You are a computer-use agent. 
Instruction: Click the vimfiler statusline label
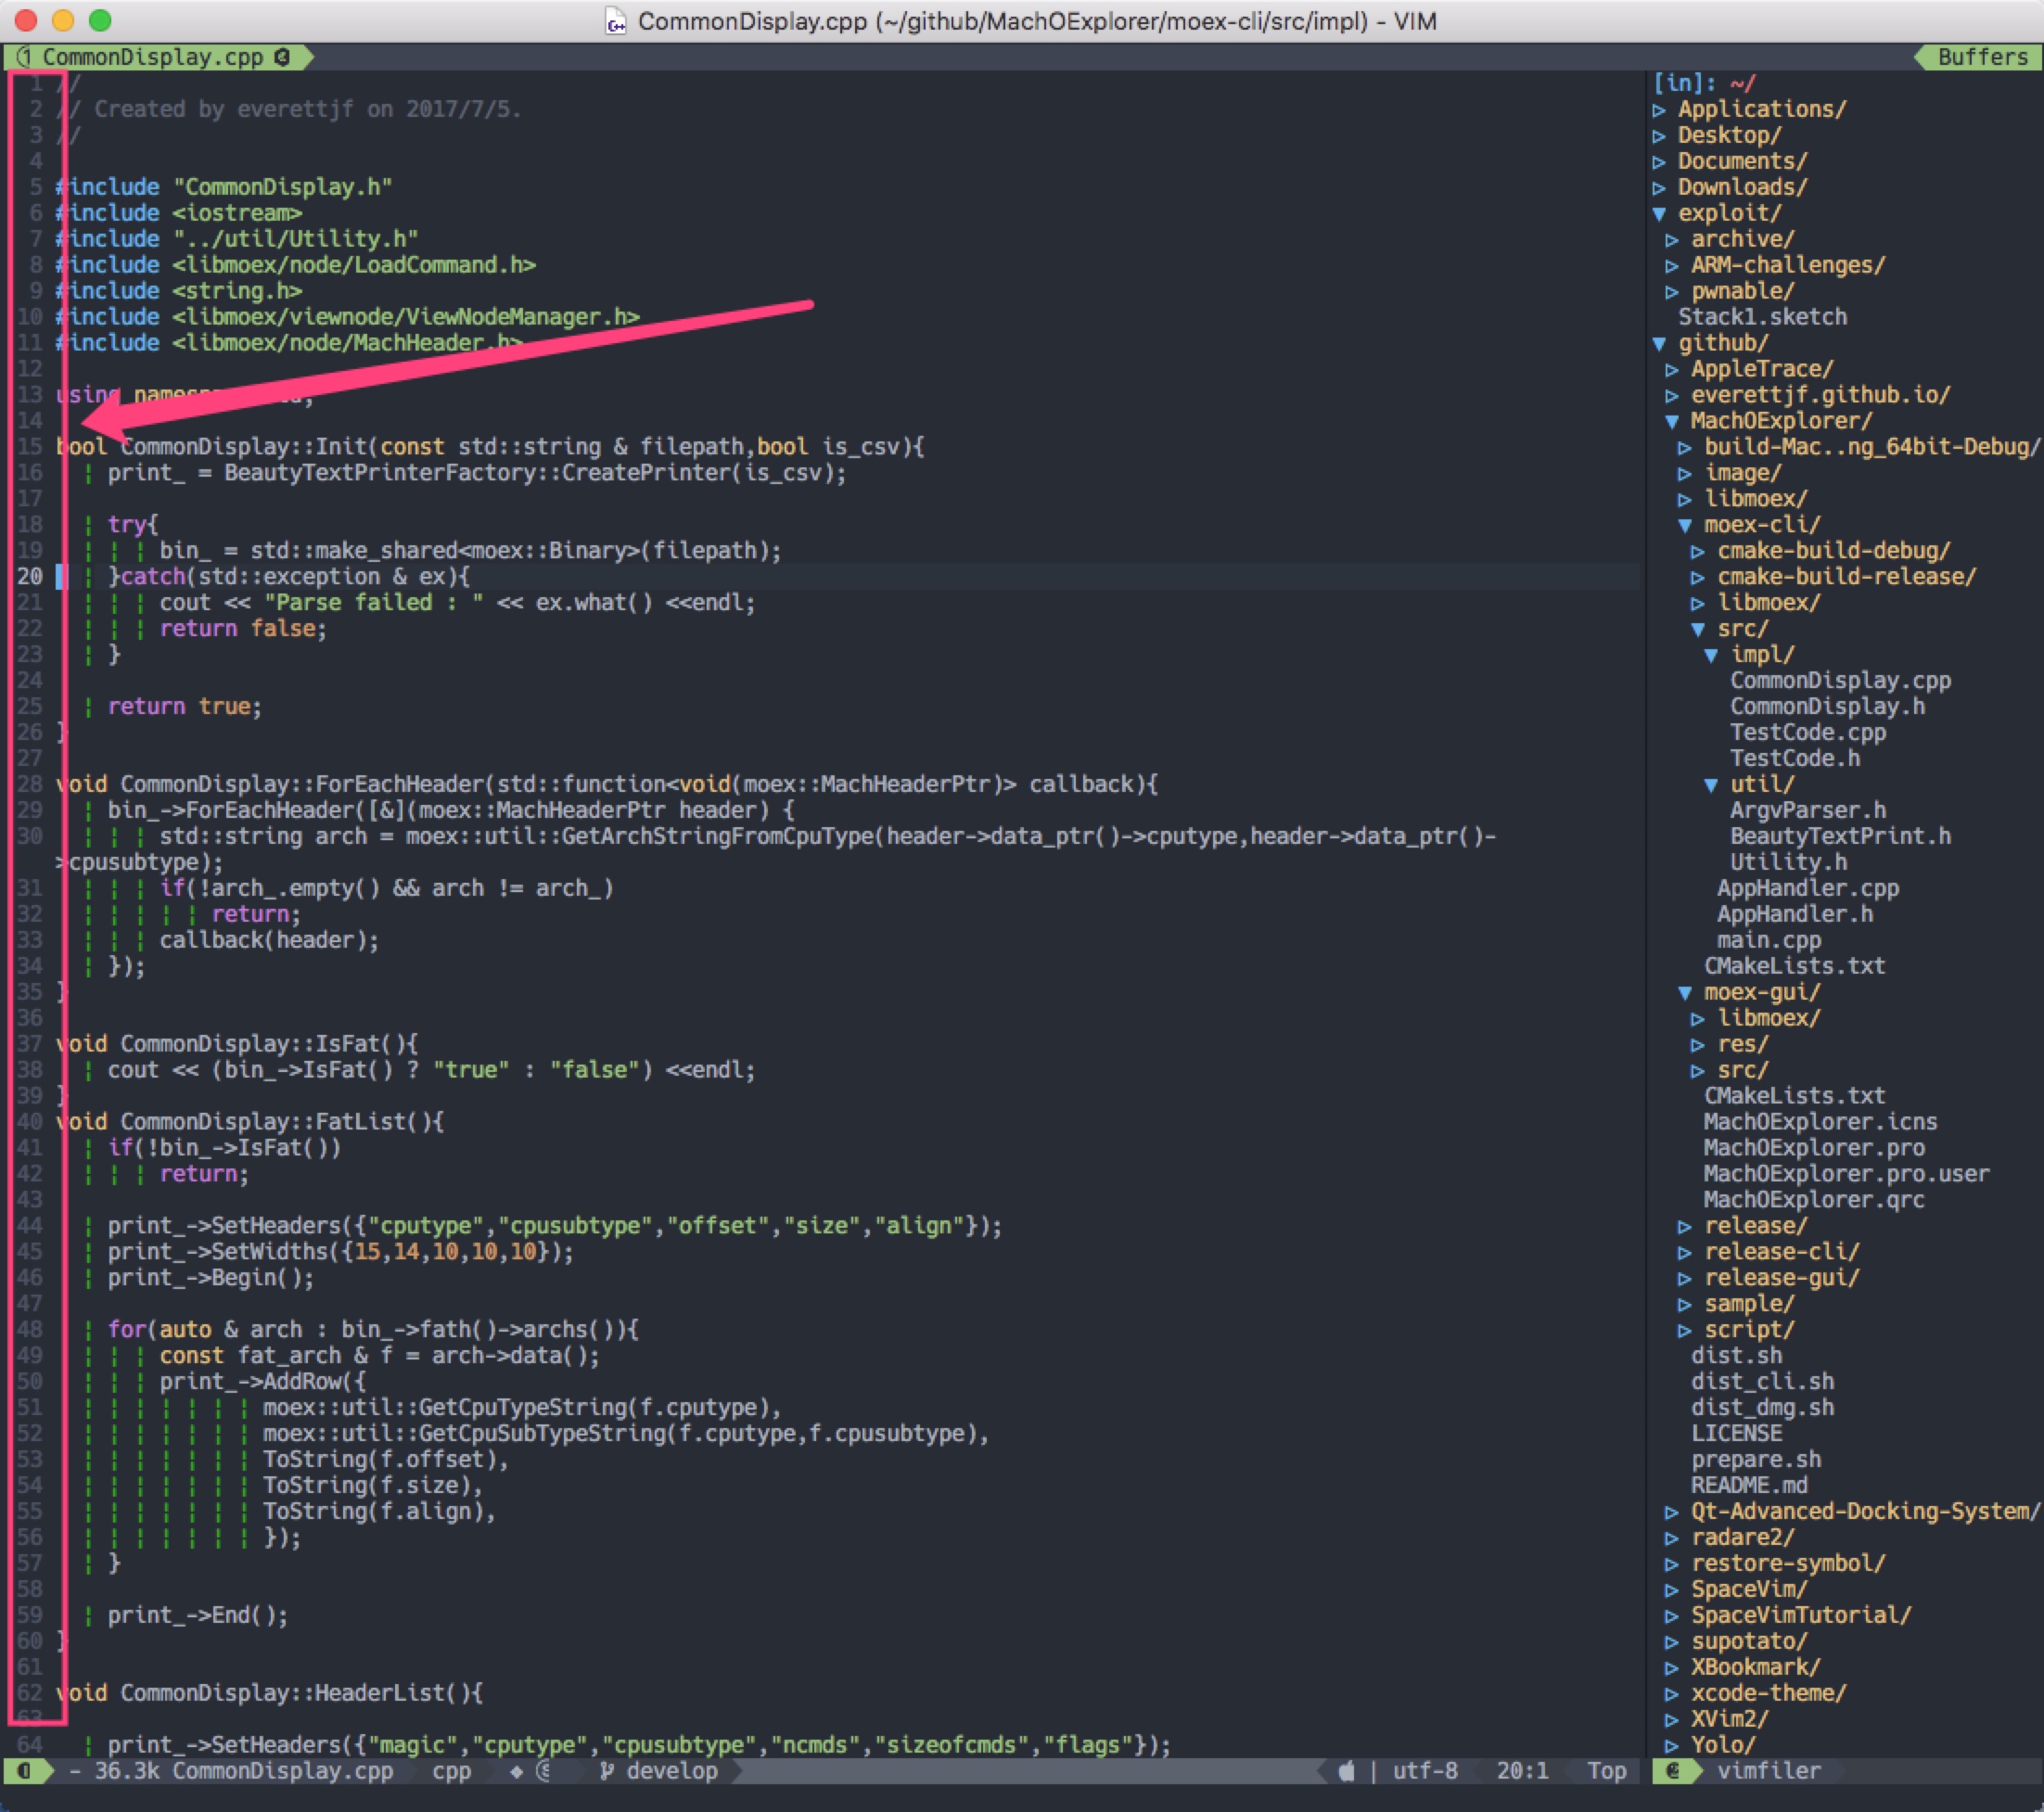[x=1769, y=1771]
